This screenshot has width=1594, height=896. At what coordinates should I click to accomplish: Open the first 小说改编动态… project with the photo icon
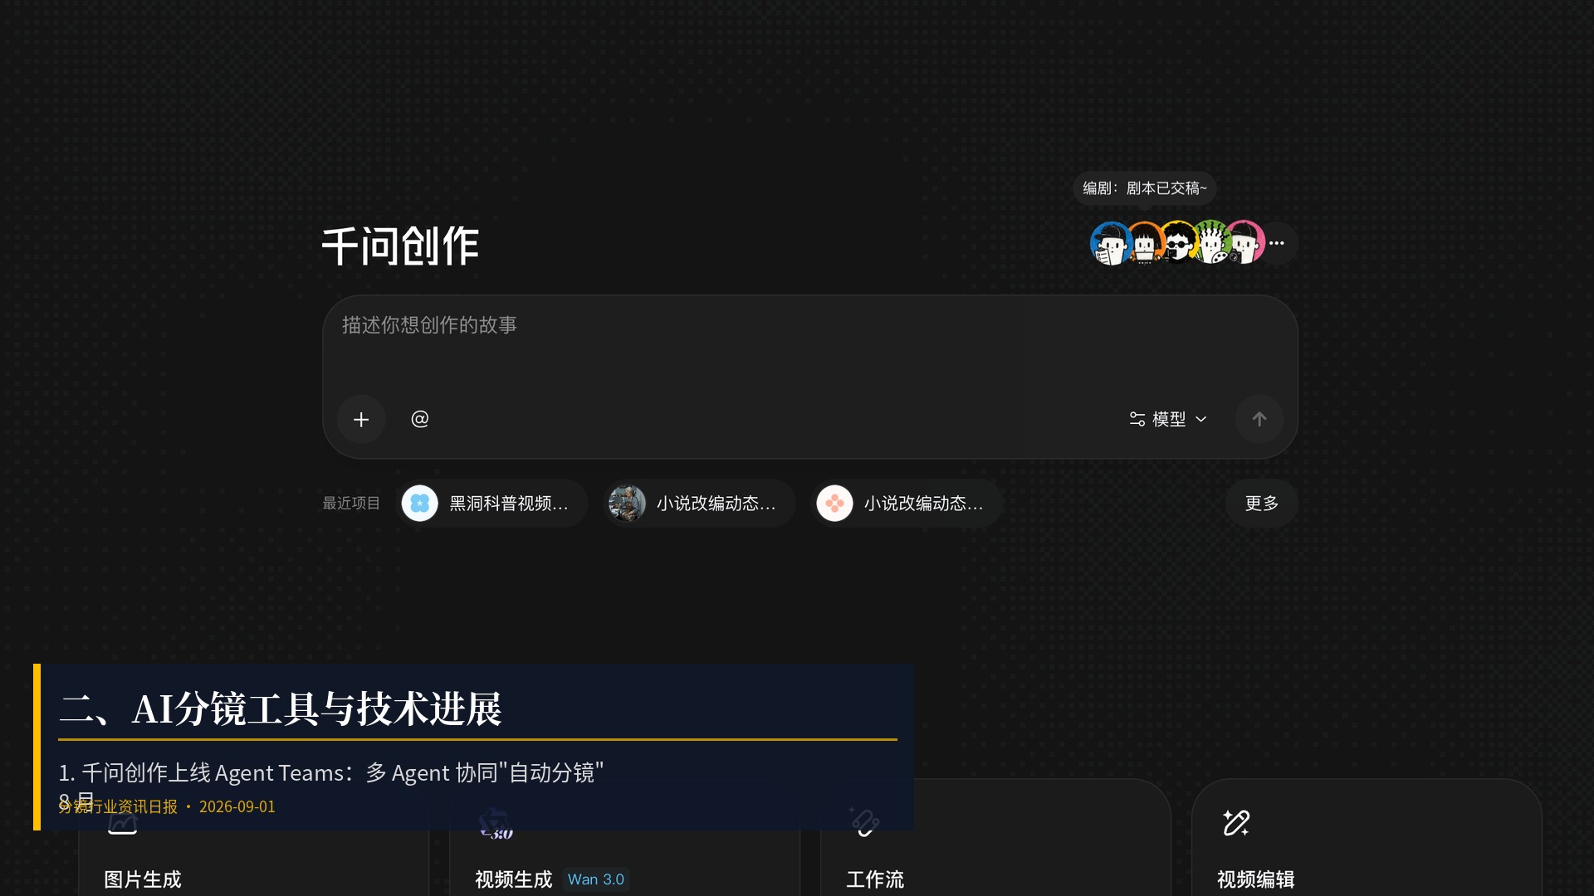pos(699,504)
